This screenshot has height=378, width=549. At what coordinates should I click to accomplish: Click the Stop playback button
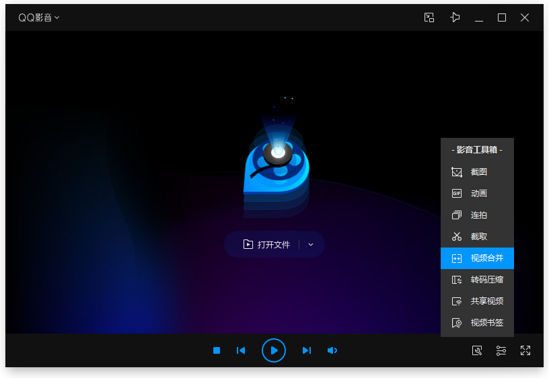point(217,350)
